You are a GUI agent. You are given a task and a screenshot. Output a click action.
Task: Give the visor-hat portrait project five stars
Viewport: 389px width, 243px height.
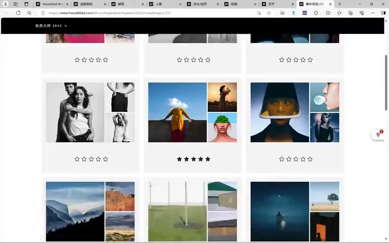point(310,159)
